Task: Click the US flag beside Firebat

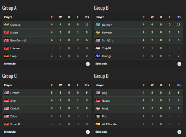Action: (6, 93)
